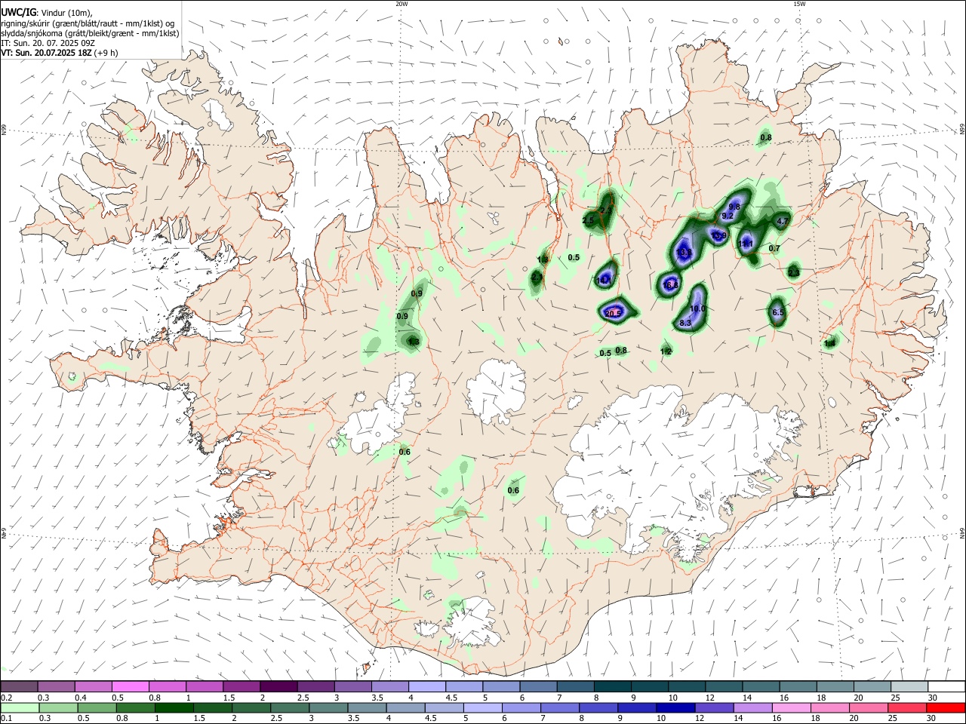
Task: Select the 6.5 rainfall value
Action: (778, 312)
